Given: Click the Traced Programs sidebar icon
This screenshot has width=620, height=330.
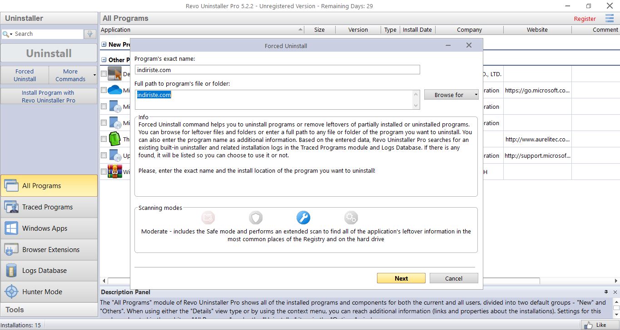Looking at the screenshot, I should (11, 207).
